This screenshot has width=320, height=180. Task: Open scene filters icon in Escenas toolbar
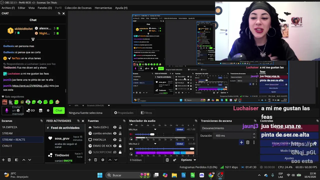pos(16,160)
